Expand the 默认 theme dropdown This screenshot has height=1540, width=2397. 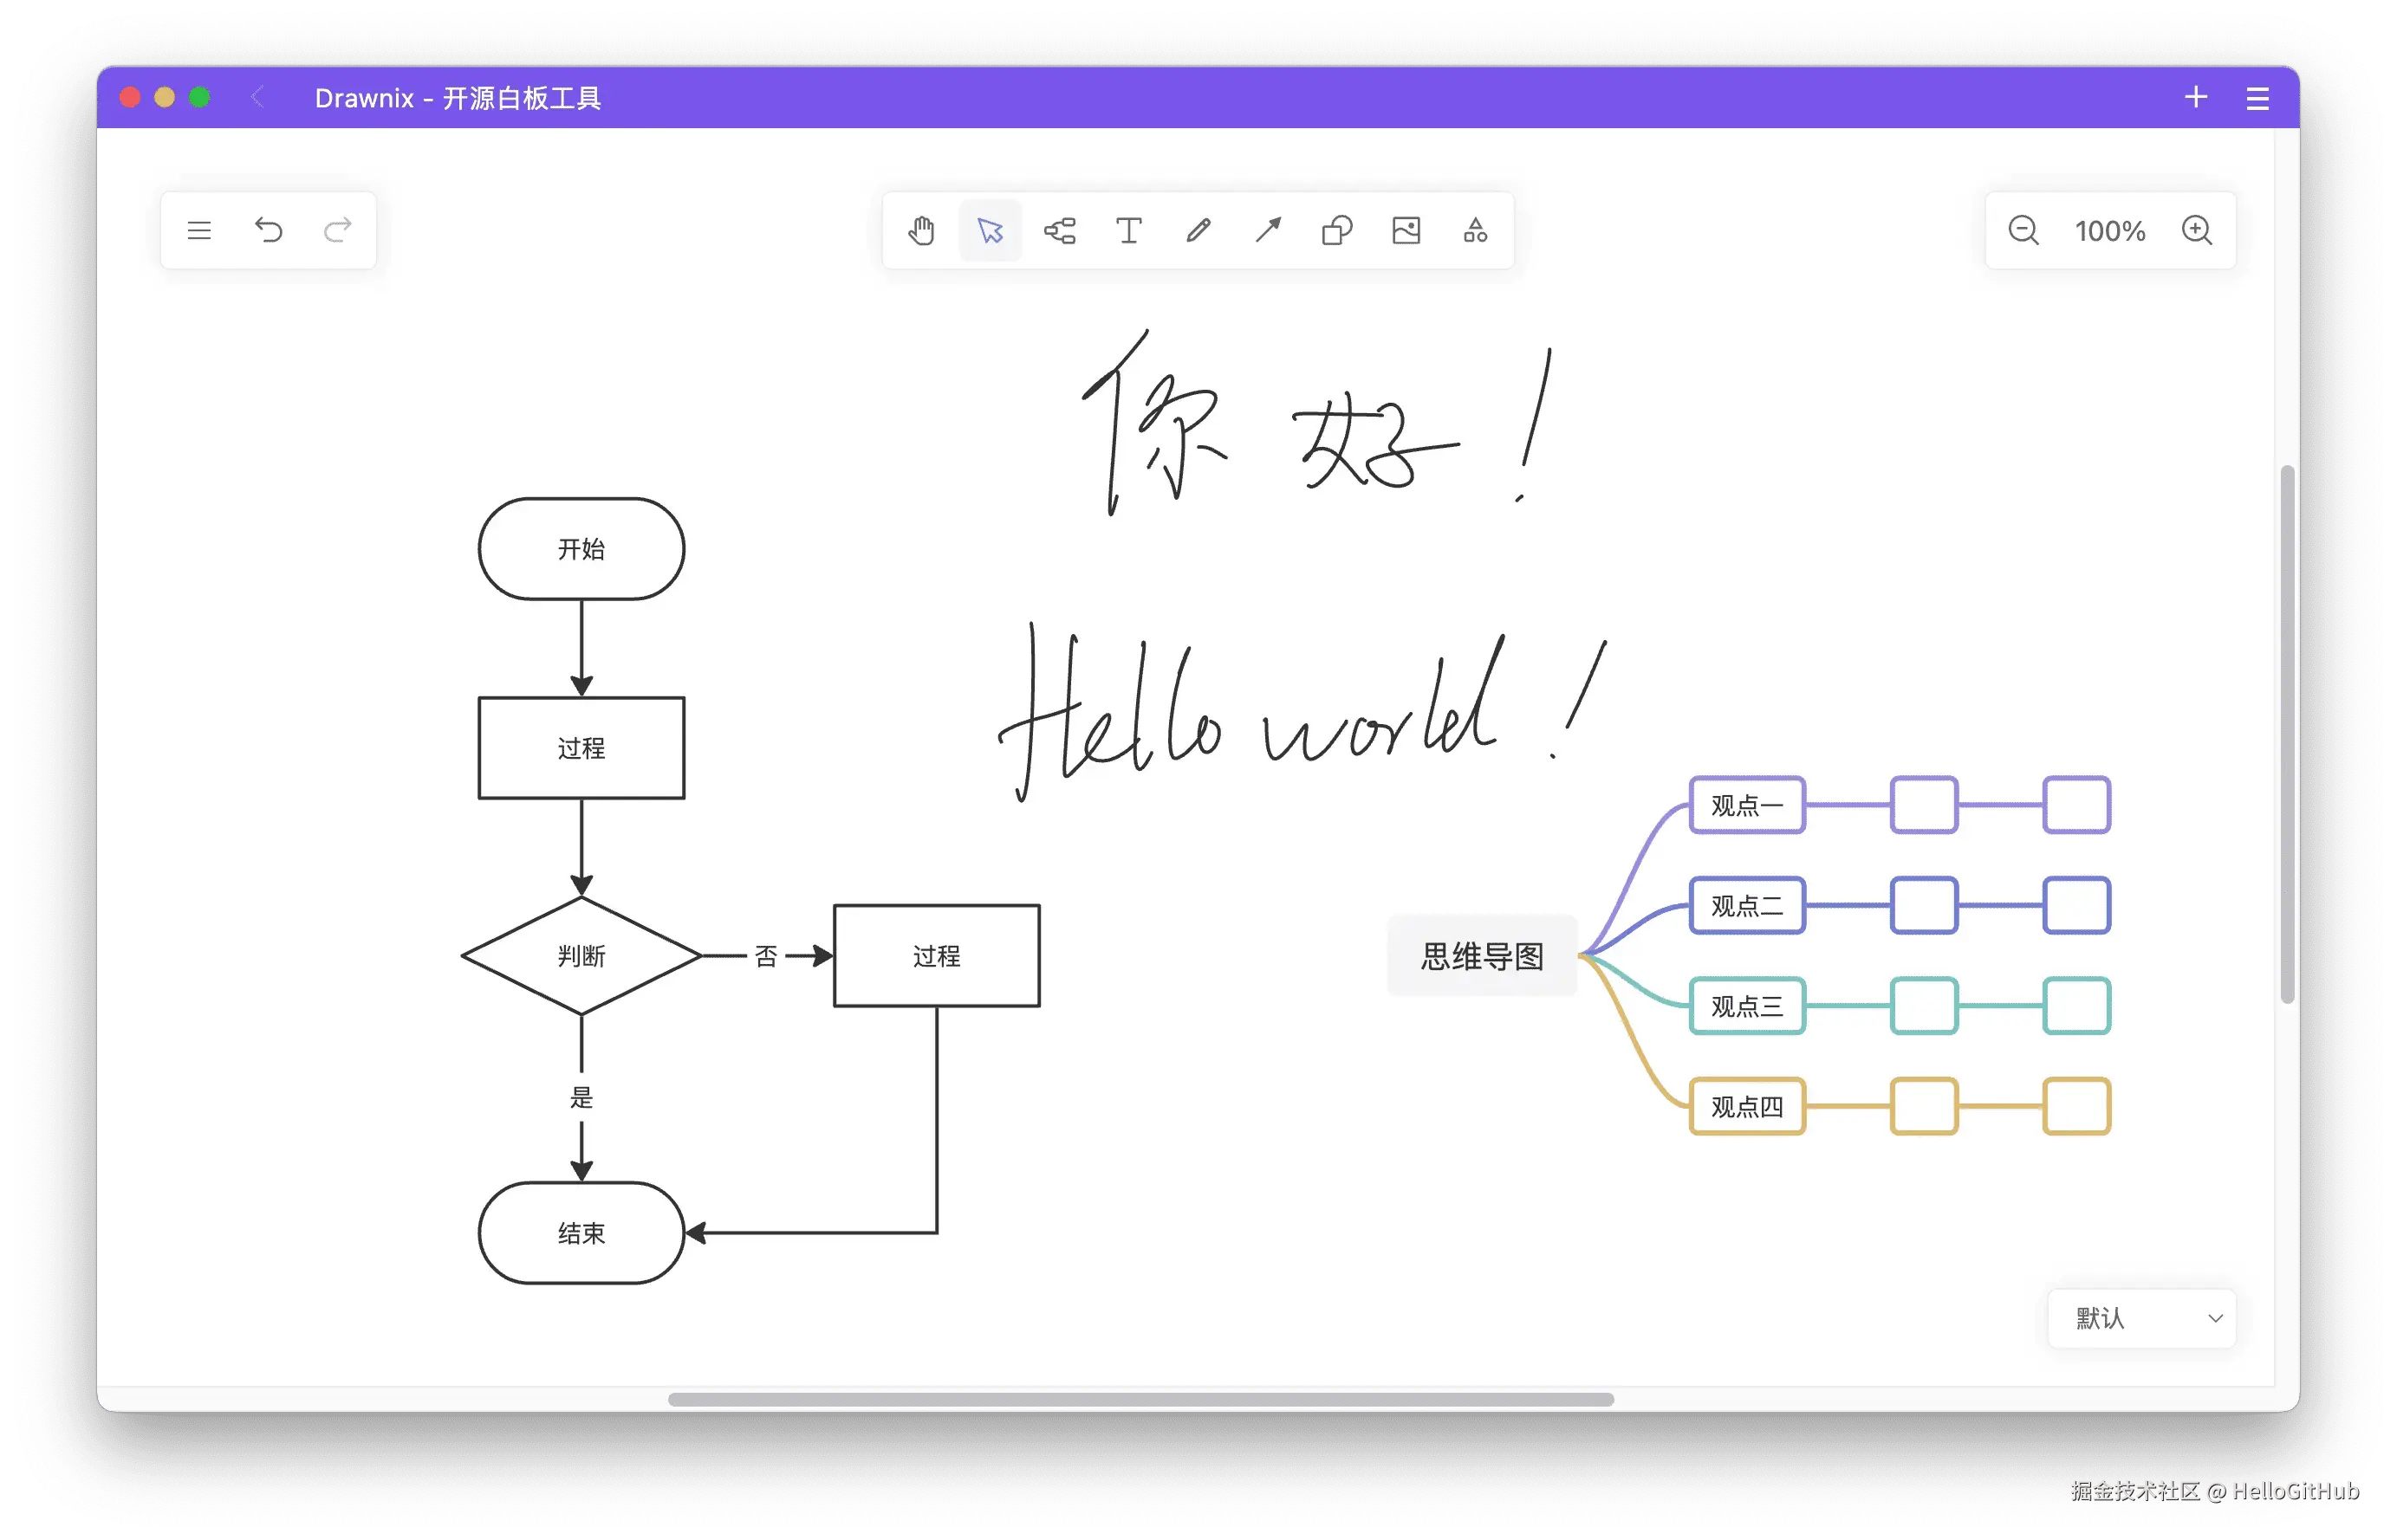pos(2142,1318)
